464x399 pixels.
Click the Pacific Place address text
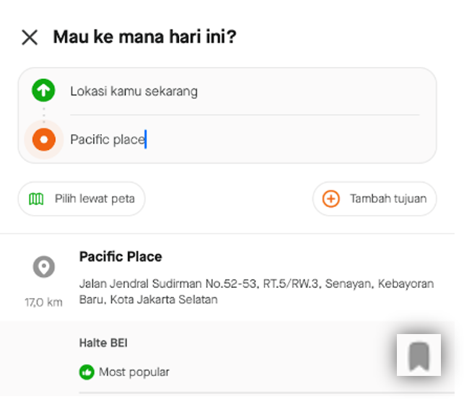tap(256, 291)
